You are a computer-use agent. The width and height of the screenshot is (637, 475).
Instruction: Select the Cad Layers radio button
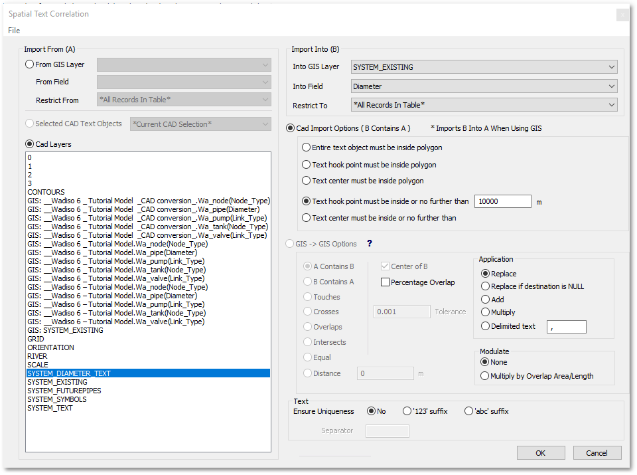point(29,144)
